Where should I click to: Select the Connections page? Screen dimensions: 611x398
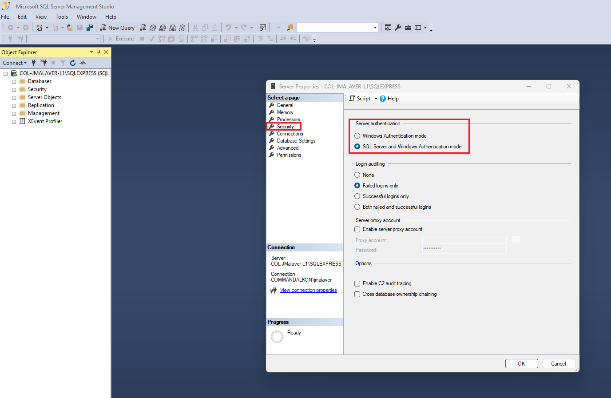coord(290,134)
